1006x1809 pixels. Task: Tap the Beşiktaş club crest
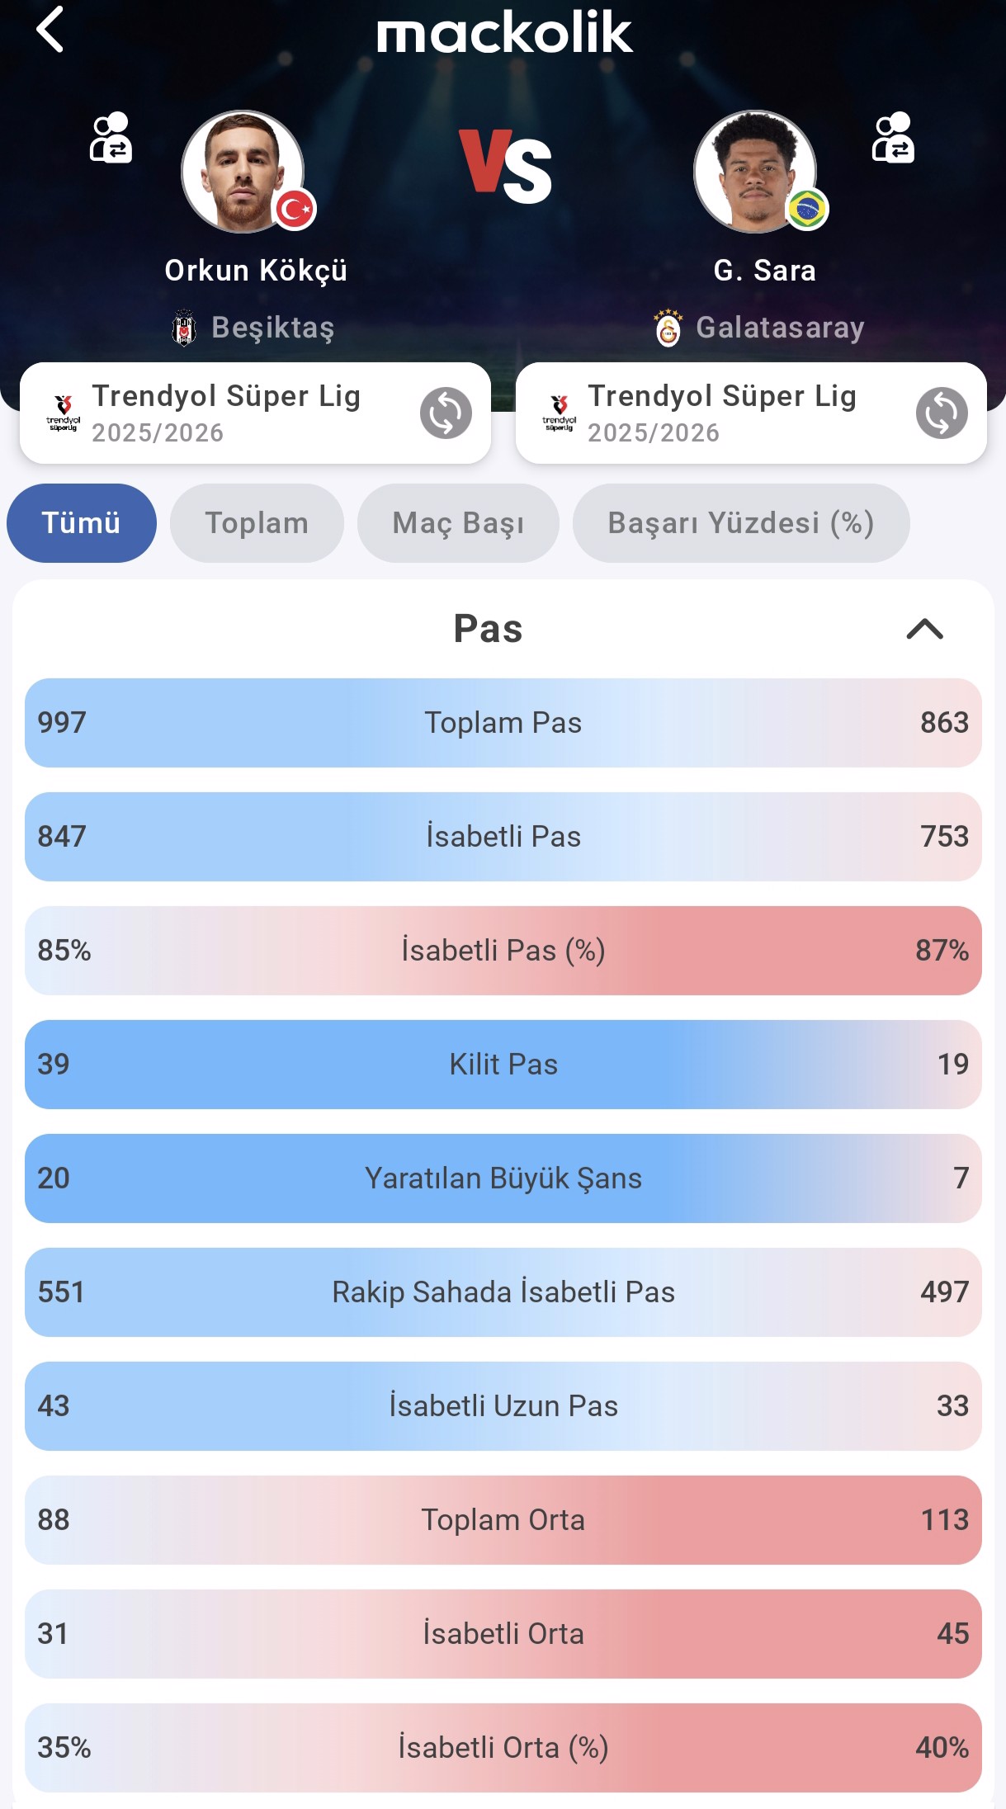click(184, 328)
